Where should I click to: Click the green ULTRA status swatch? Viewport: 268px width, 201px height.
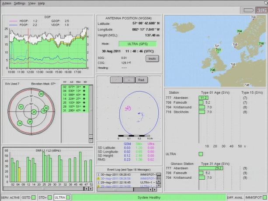201,154
